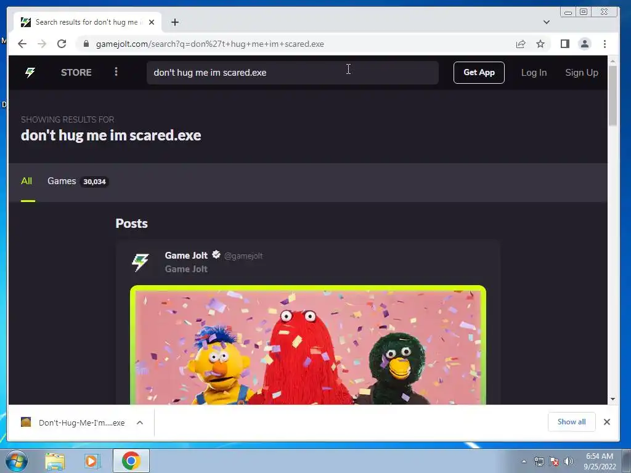Click Show all downloads

(571, 422)
